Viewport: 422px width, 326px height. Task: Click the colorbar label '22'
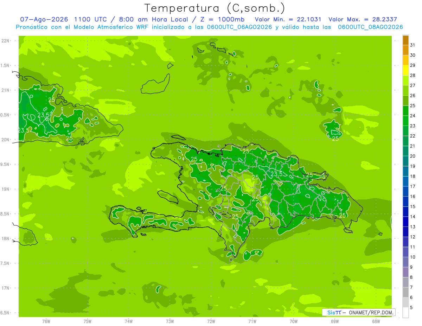[413, 136]
